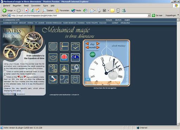180x130 pixels.
Task: Open the spiral hairspring icon tile
Action: point(53,46)
